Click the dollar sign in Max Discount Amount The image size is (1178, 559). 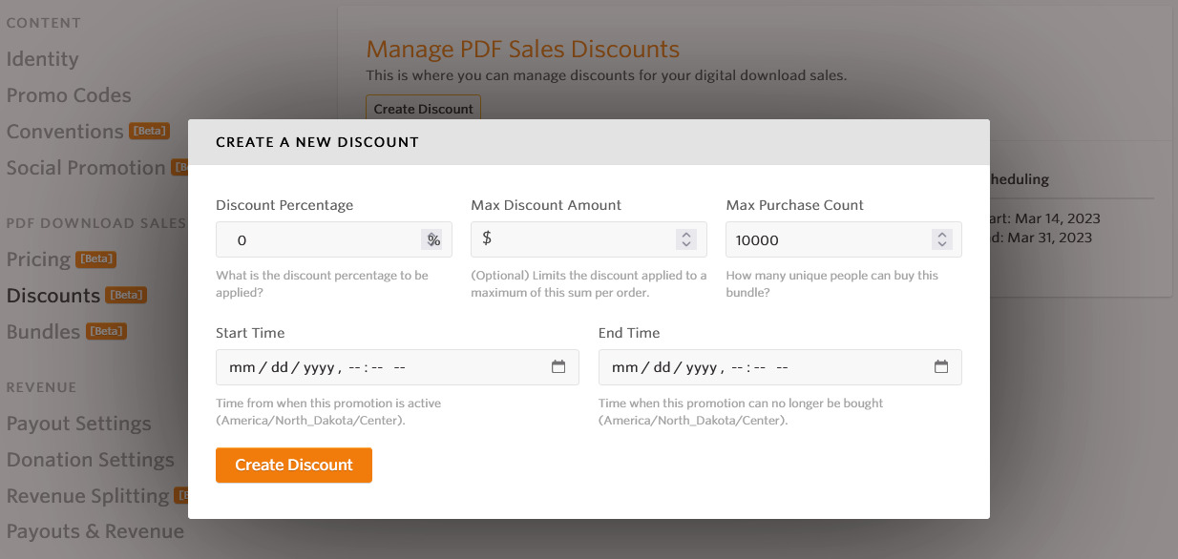(487, 239)
